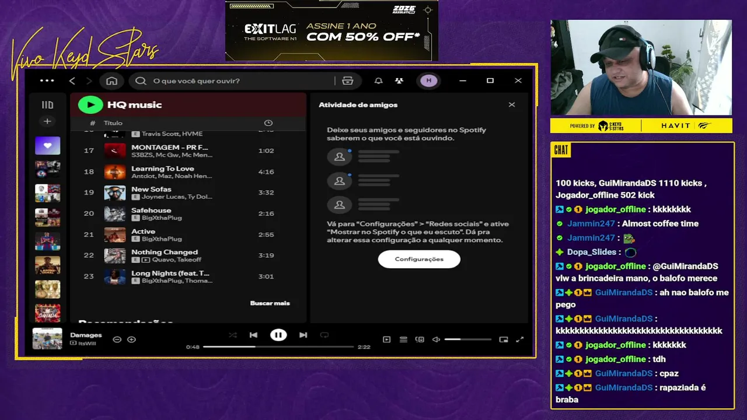
Task: Select track 'New Sofas'
Action: tap(188, 192)
